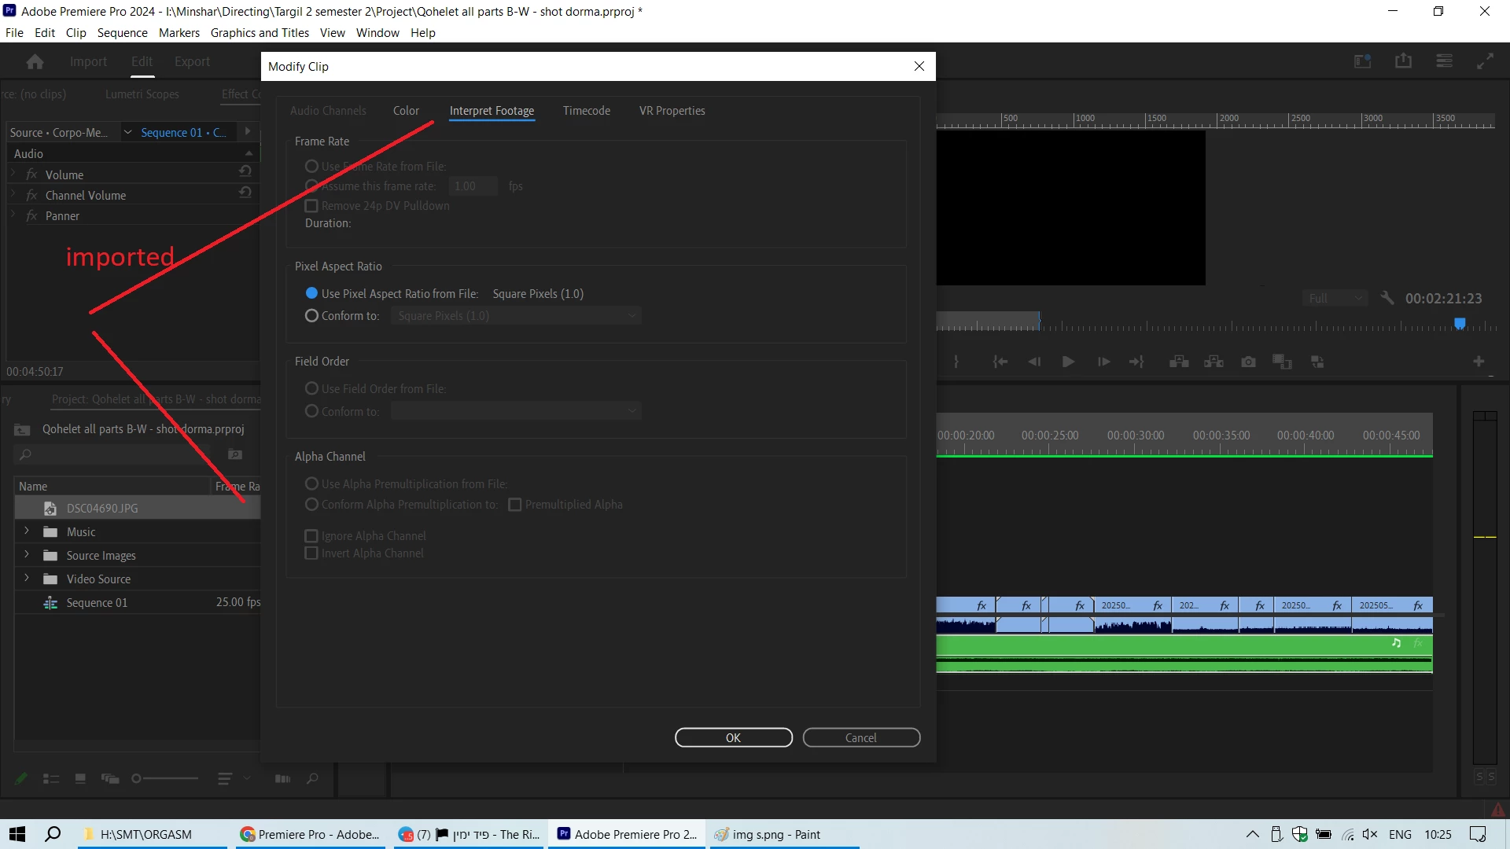1510x849 pixels.
Task: Select Use Pixel Aspect Ratio from File
Action: tap(311, 293)
